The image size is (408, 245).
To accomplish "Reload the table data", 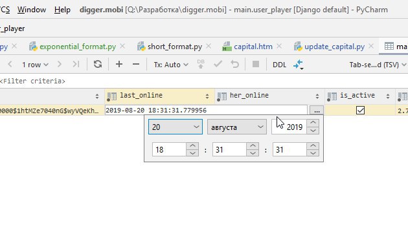I will click(x=98, y=64).
